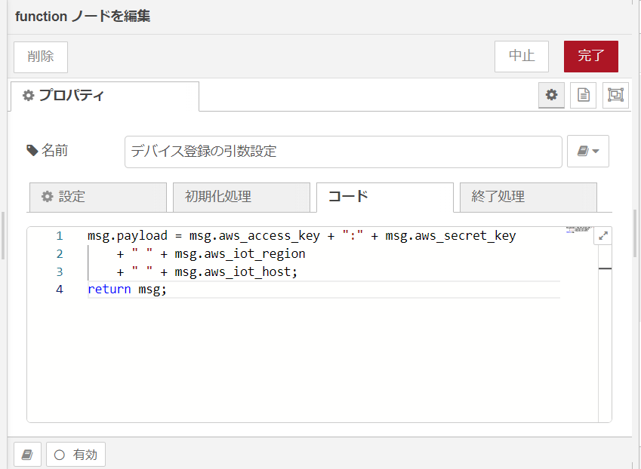Click the code editor minimap
The height and width of the screenshot is (469, 641).
tap(579, 229)
